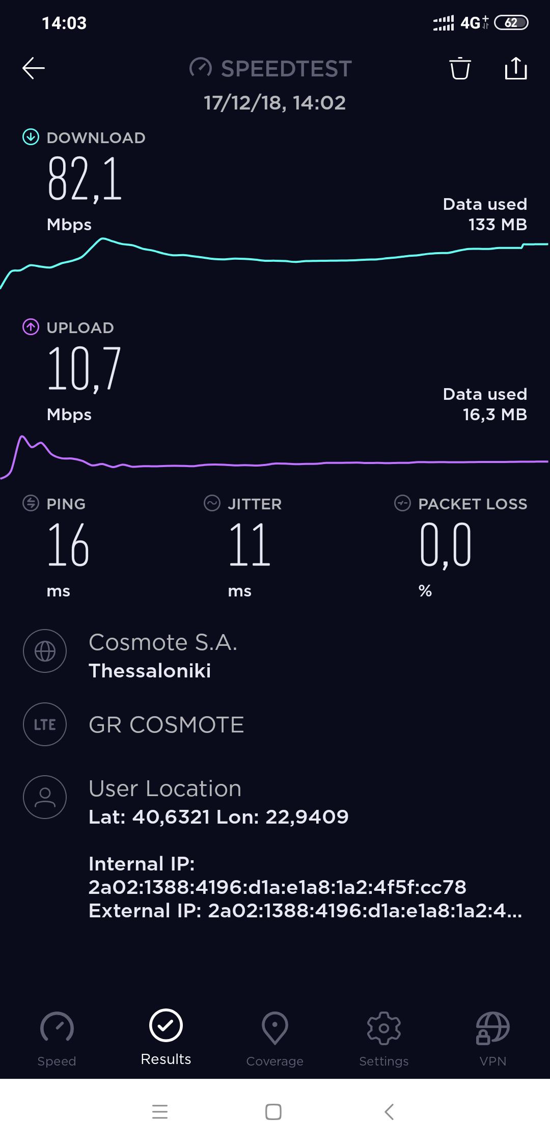Share the speedtest result

tap(515, 68)
